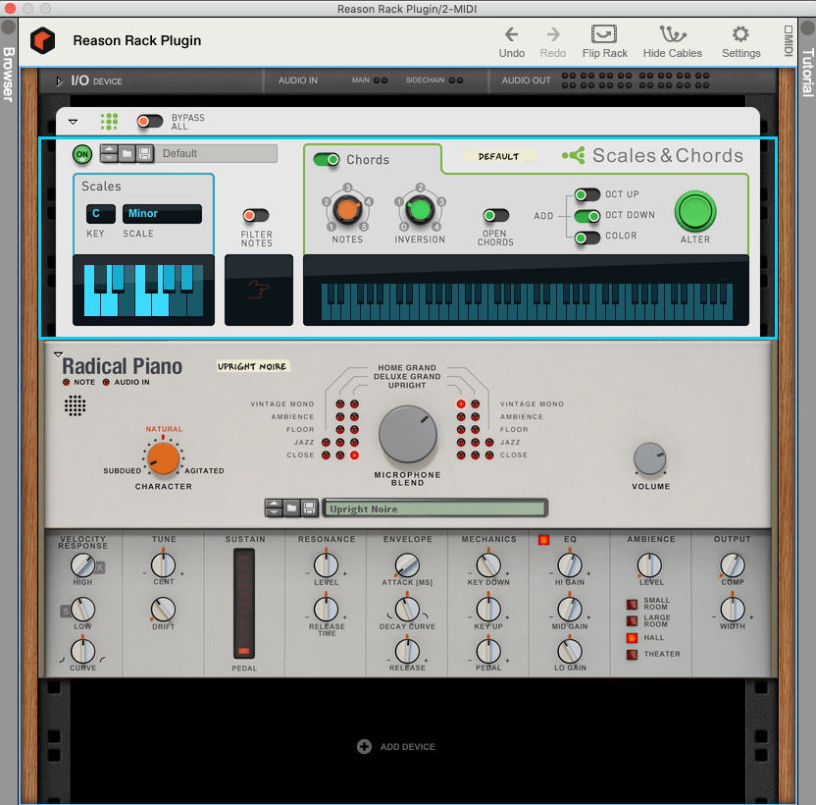Expand the I/O Device section
Image resolution: width=816 pixels, height=805 pixels.
[x=59, y=80]
